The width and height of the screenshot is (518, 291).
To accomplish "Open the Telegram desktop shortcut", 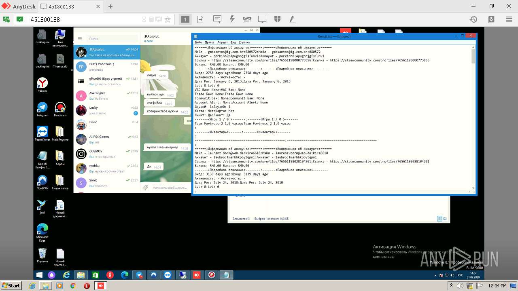I will click(x=42, y=109).
